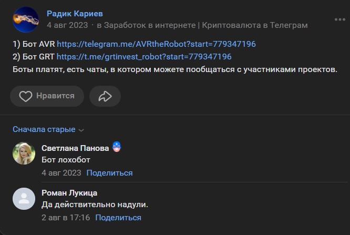
Task: Click the post date 4 авг 2023
Action: pos(67,25)
